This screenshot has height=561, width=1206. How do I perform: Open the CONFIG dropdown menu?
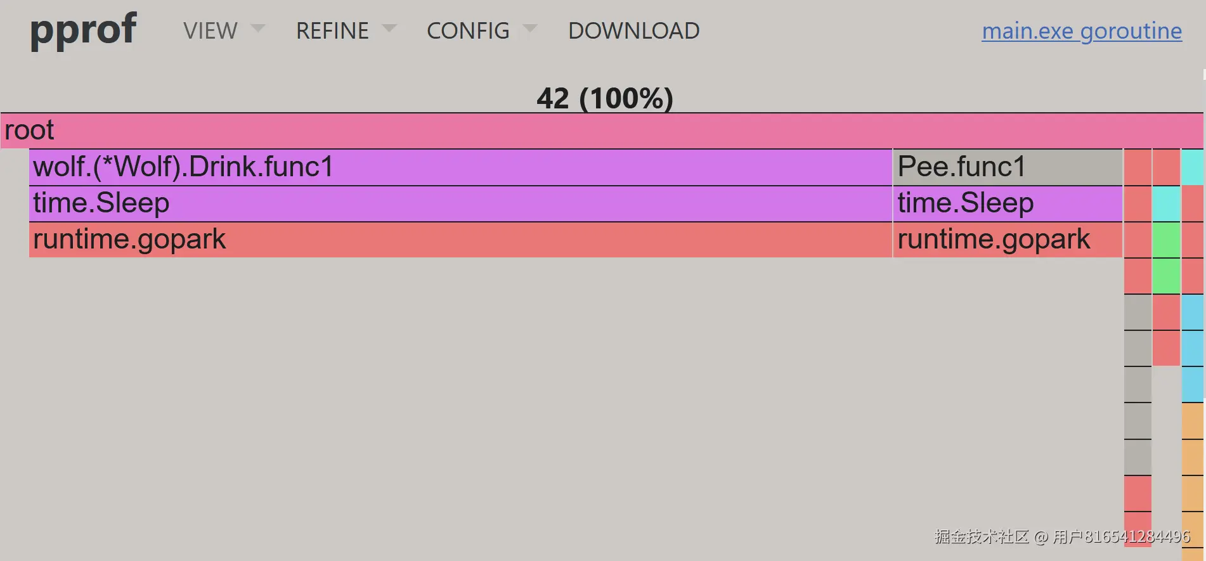pos(468,30)
